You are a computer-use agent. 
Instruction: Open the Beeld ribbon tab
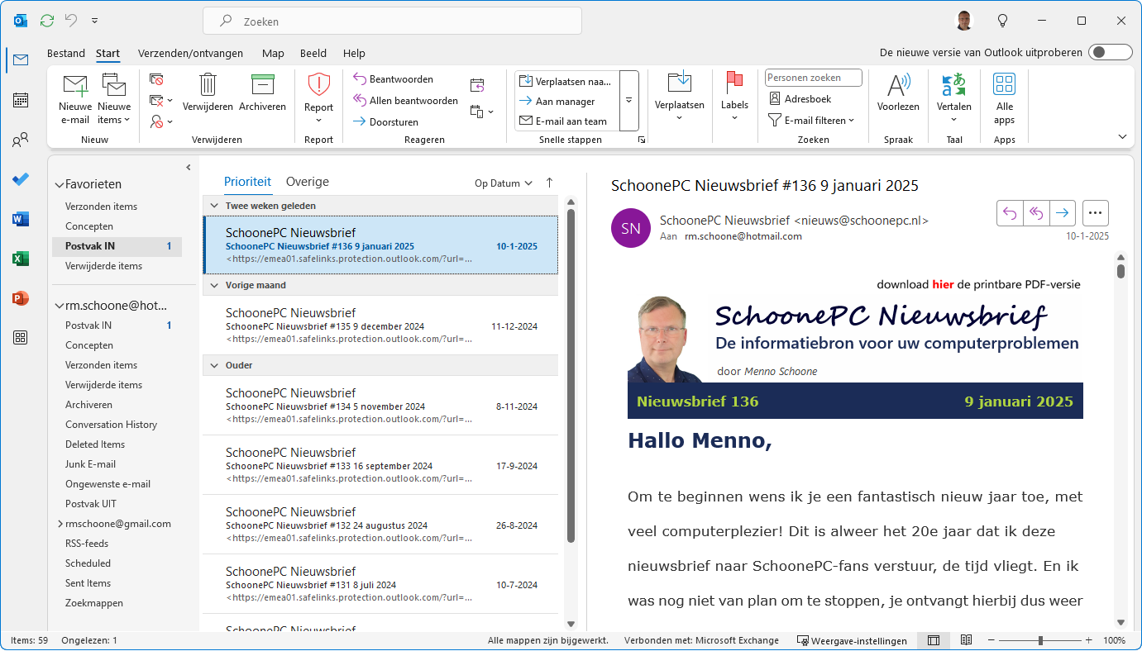pos(313,53)
